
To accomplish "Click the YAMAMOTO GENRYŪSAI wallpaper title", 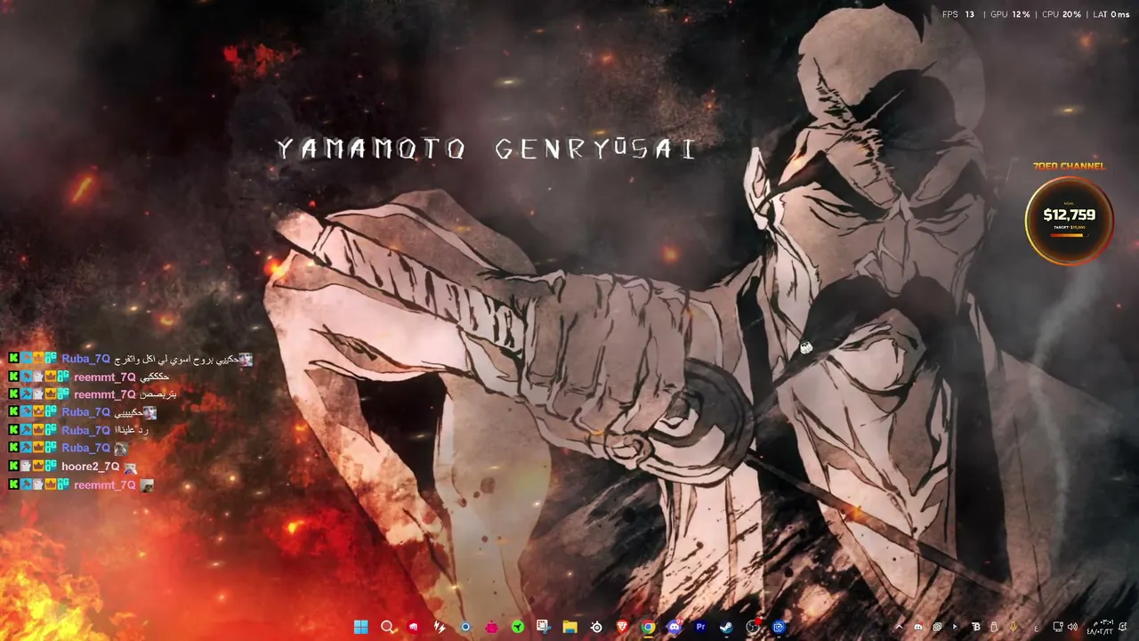I will click(x=486, y=149).
